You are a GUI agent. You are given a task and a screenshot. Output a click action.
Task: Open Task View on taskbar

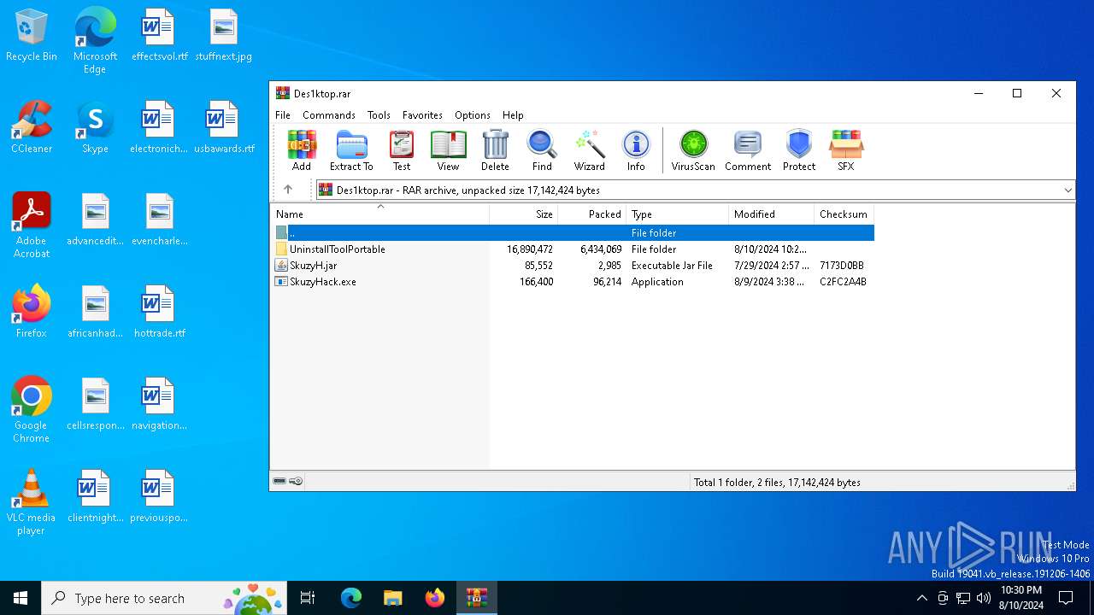coord(309,598)
